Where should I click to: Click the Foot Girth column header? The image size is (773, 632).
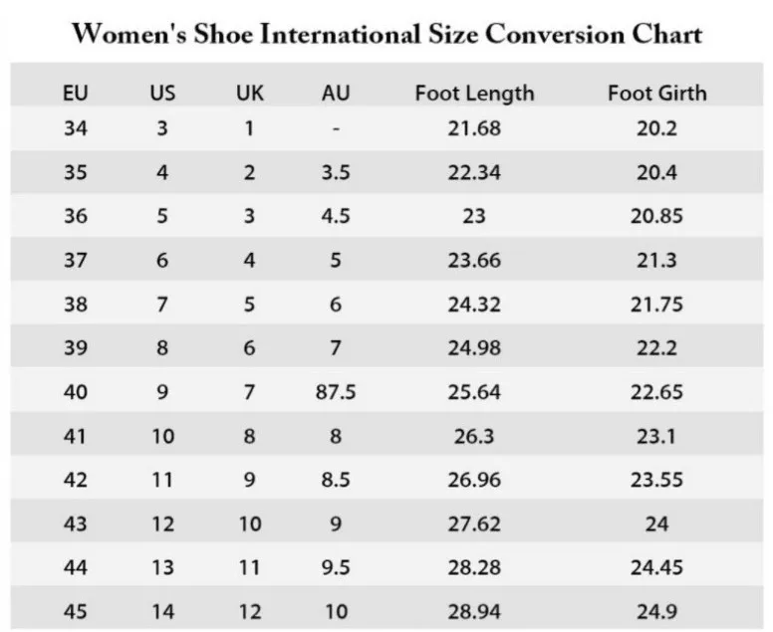click(656, 94)
